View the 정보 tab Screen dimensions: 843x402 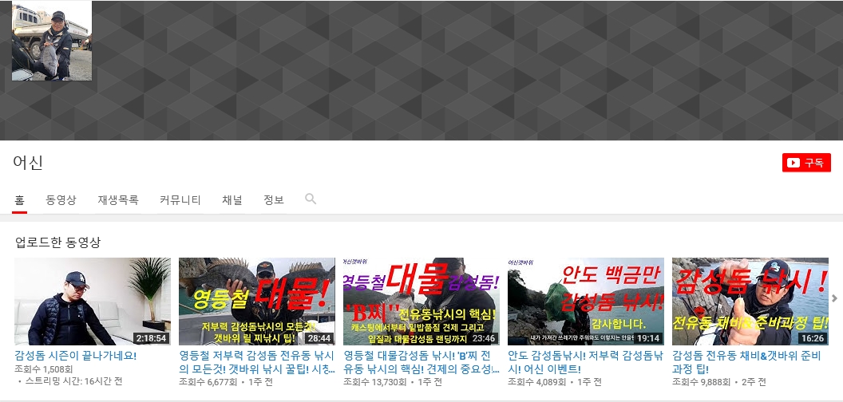(x=274, y=200)
